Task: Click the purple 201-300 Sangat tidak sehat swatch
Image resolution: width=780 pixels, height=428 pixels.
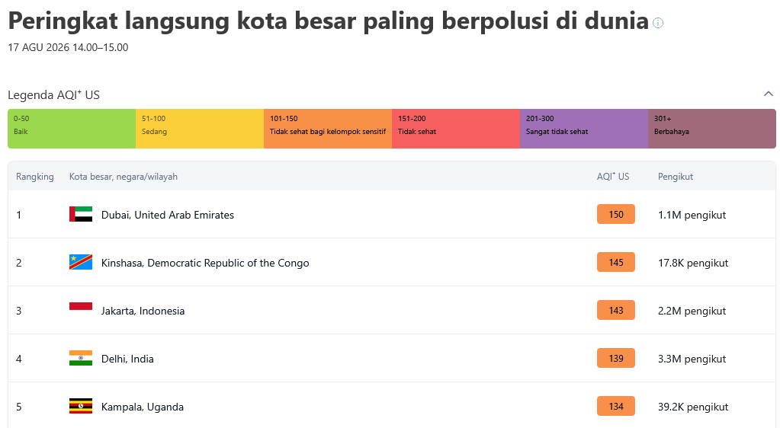Action: pos(584,129)
